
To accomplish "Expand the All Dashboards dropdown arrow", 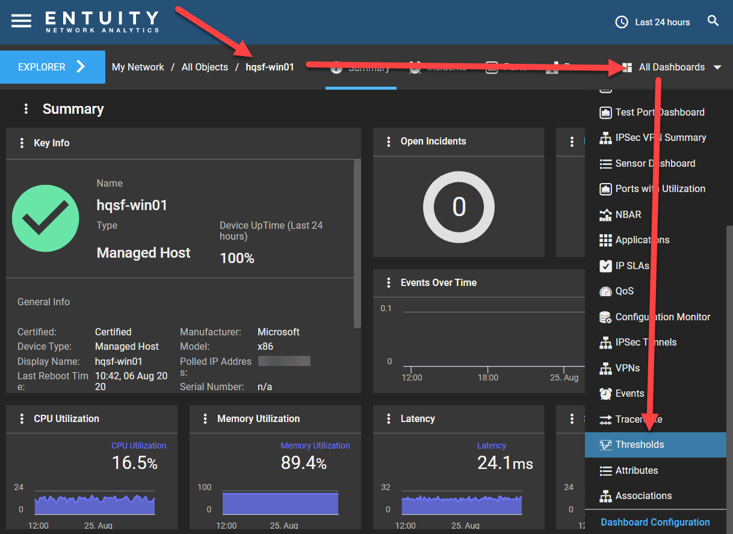I will click(x=717, y=67).
